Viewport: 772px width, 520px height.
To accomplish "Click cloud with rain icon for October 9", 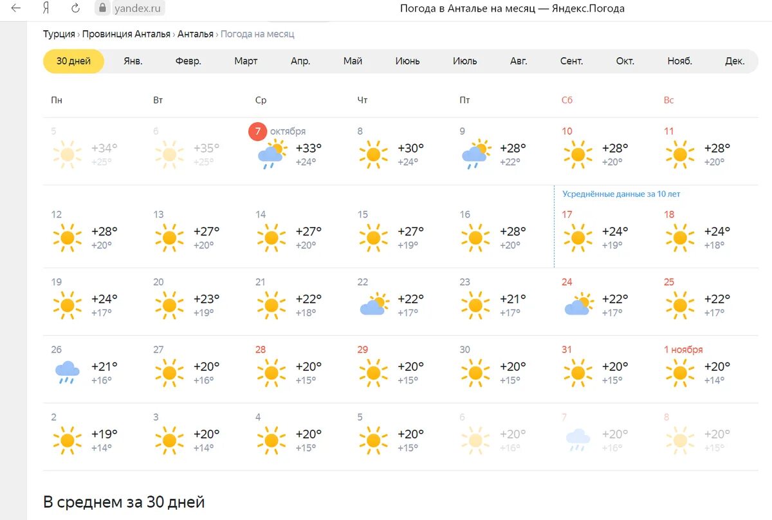I will coord(475,154).
